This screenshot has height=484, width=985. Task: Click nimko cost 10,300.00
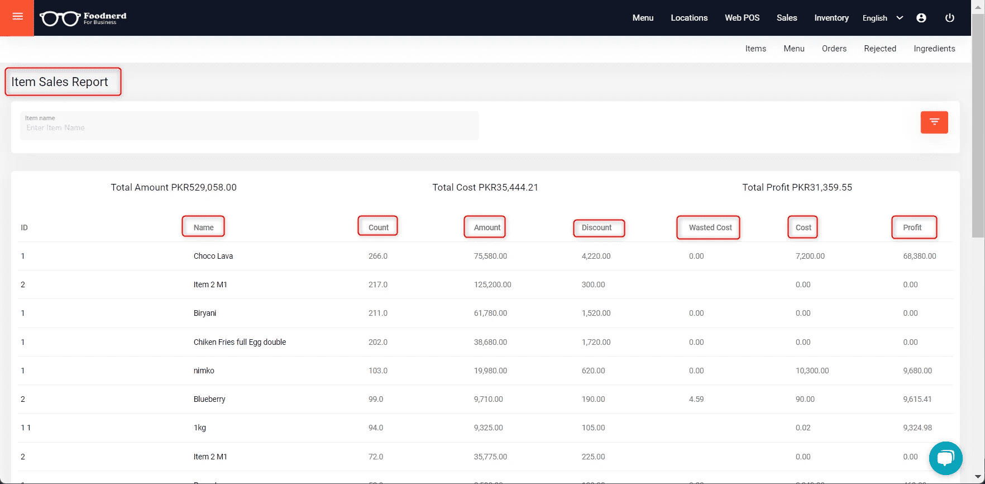coord(812,371)
